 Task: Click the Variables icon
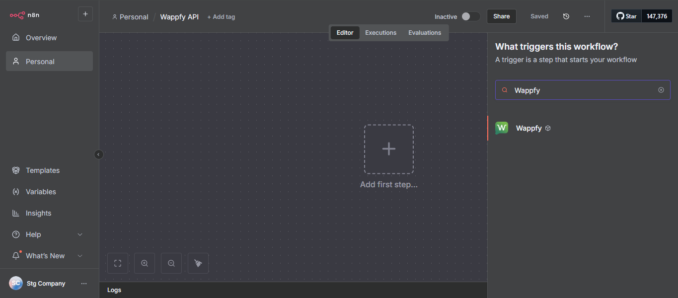[16, 192]
